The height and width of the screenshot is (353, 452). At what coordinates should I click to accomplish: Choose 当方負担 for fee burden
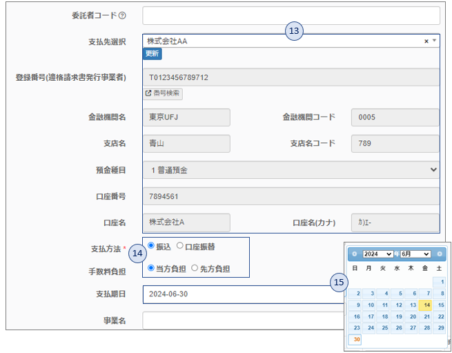pos(150,268)
